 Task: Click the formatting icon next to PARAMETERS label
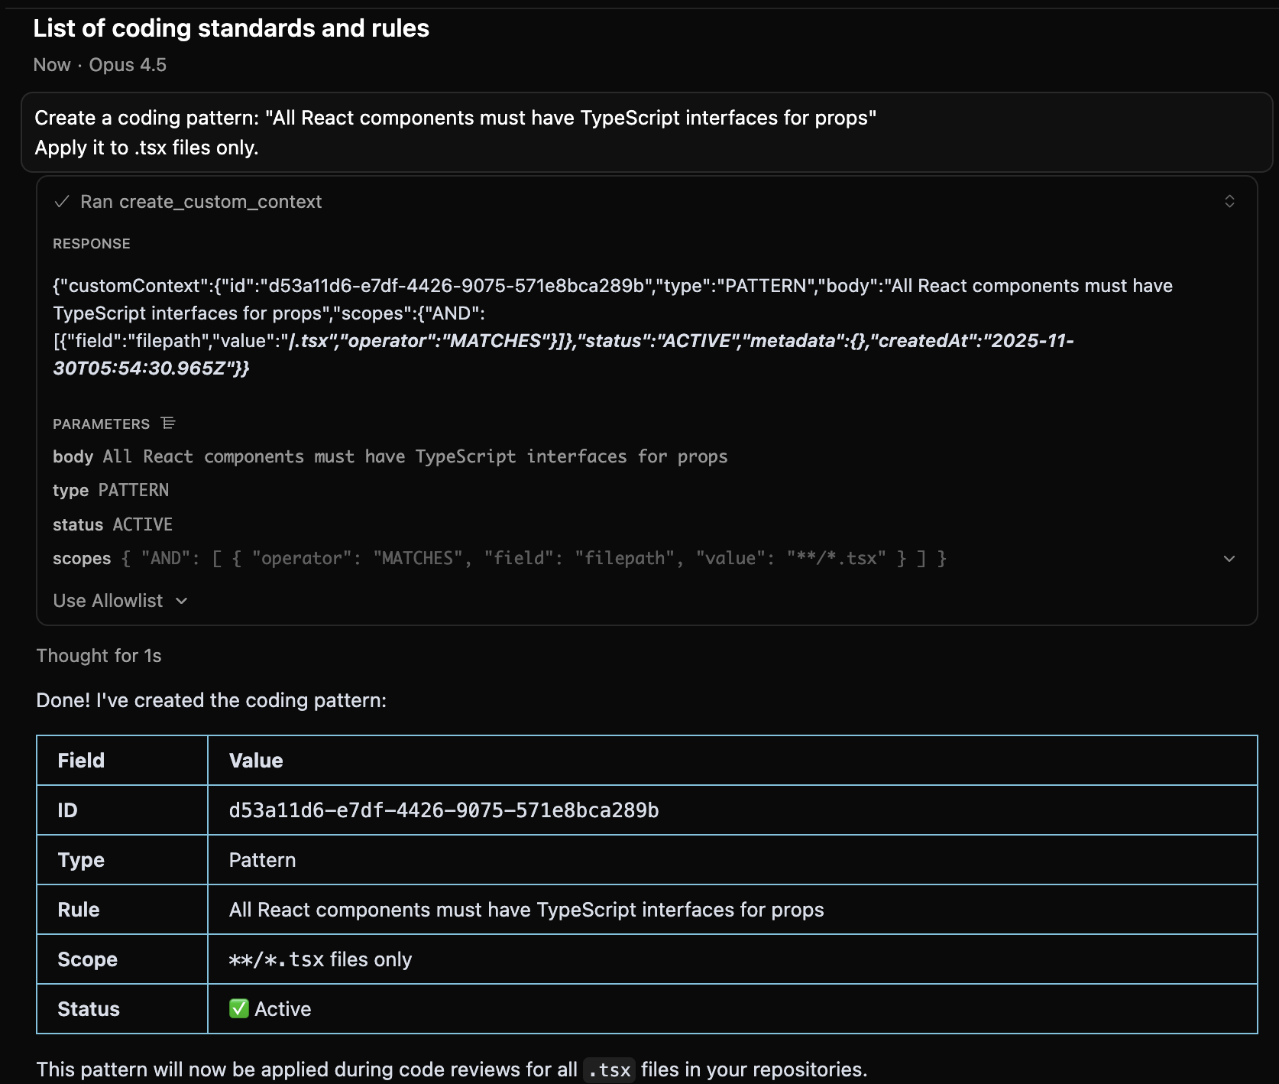168,423
